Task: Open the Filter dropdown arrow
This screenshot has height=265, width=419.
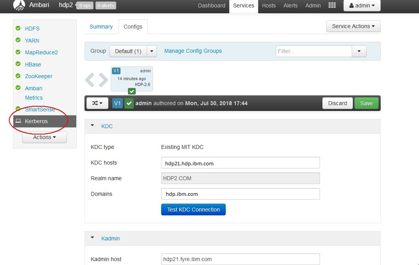Action: (x=359, y=51)
